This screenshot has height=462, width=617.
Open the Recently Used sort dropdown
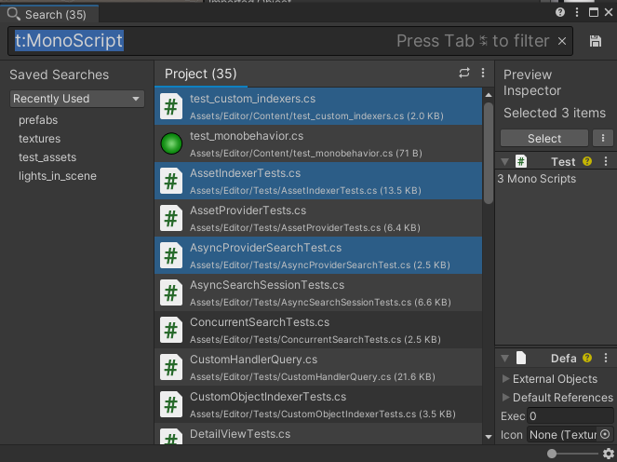click(77, 99)
